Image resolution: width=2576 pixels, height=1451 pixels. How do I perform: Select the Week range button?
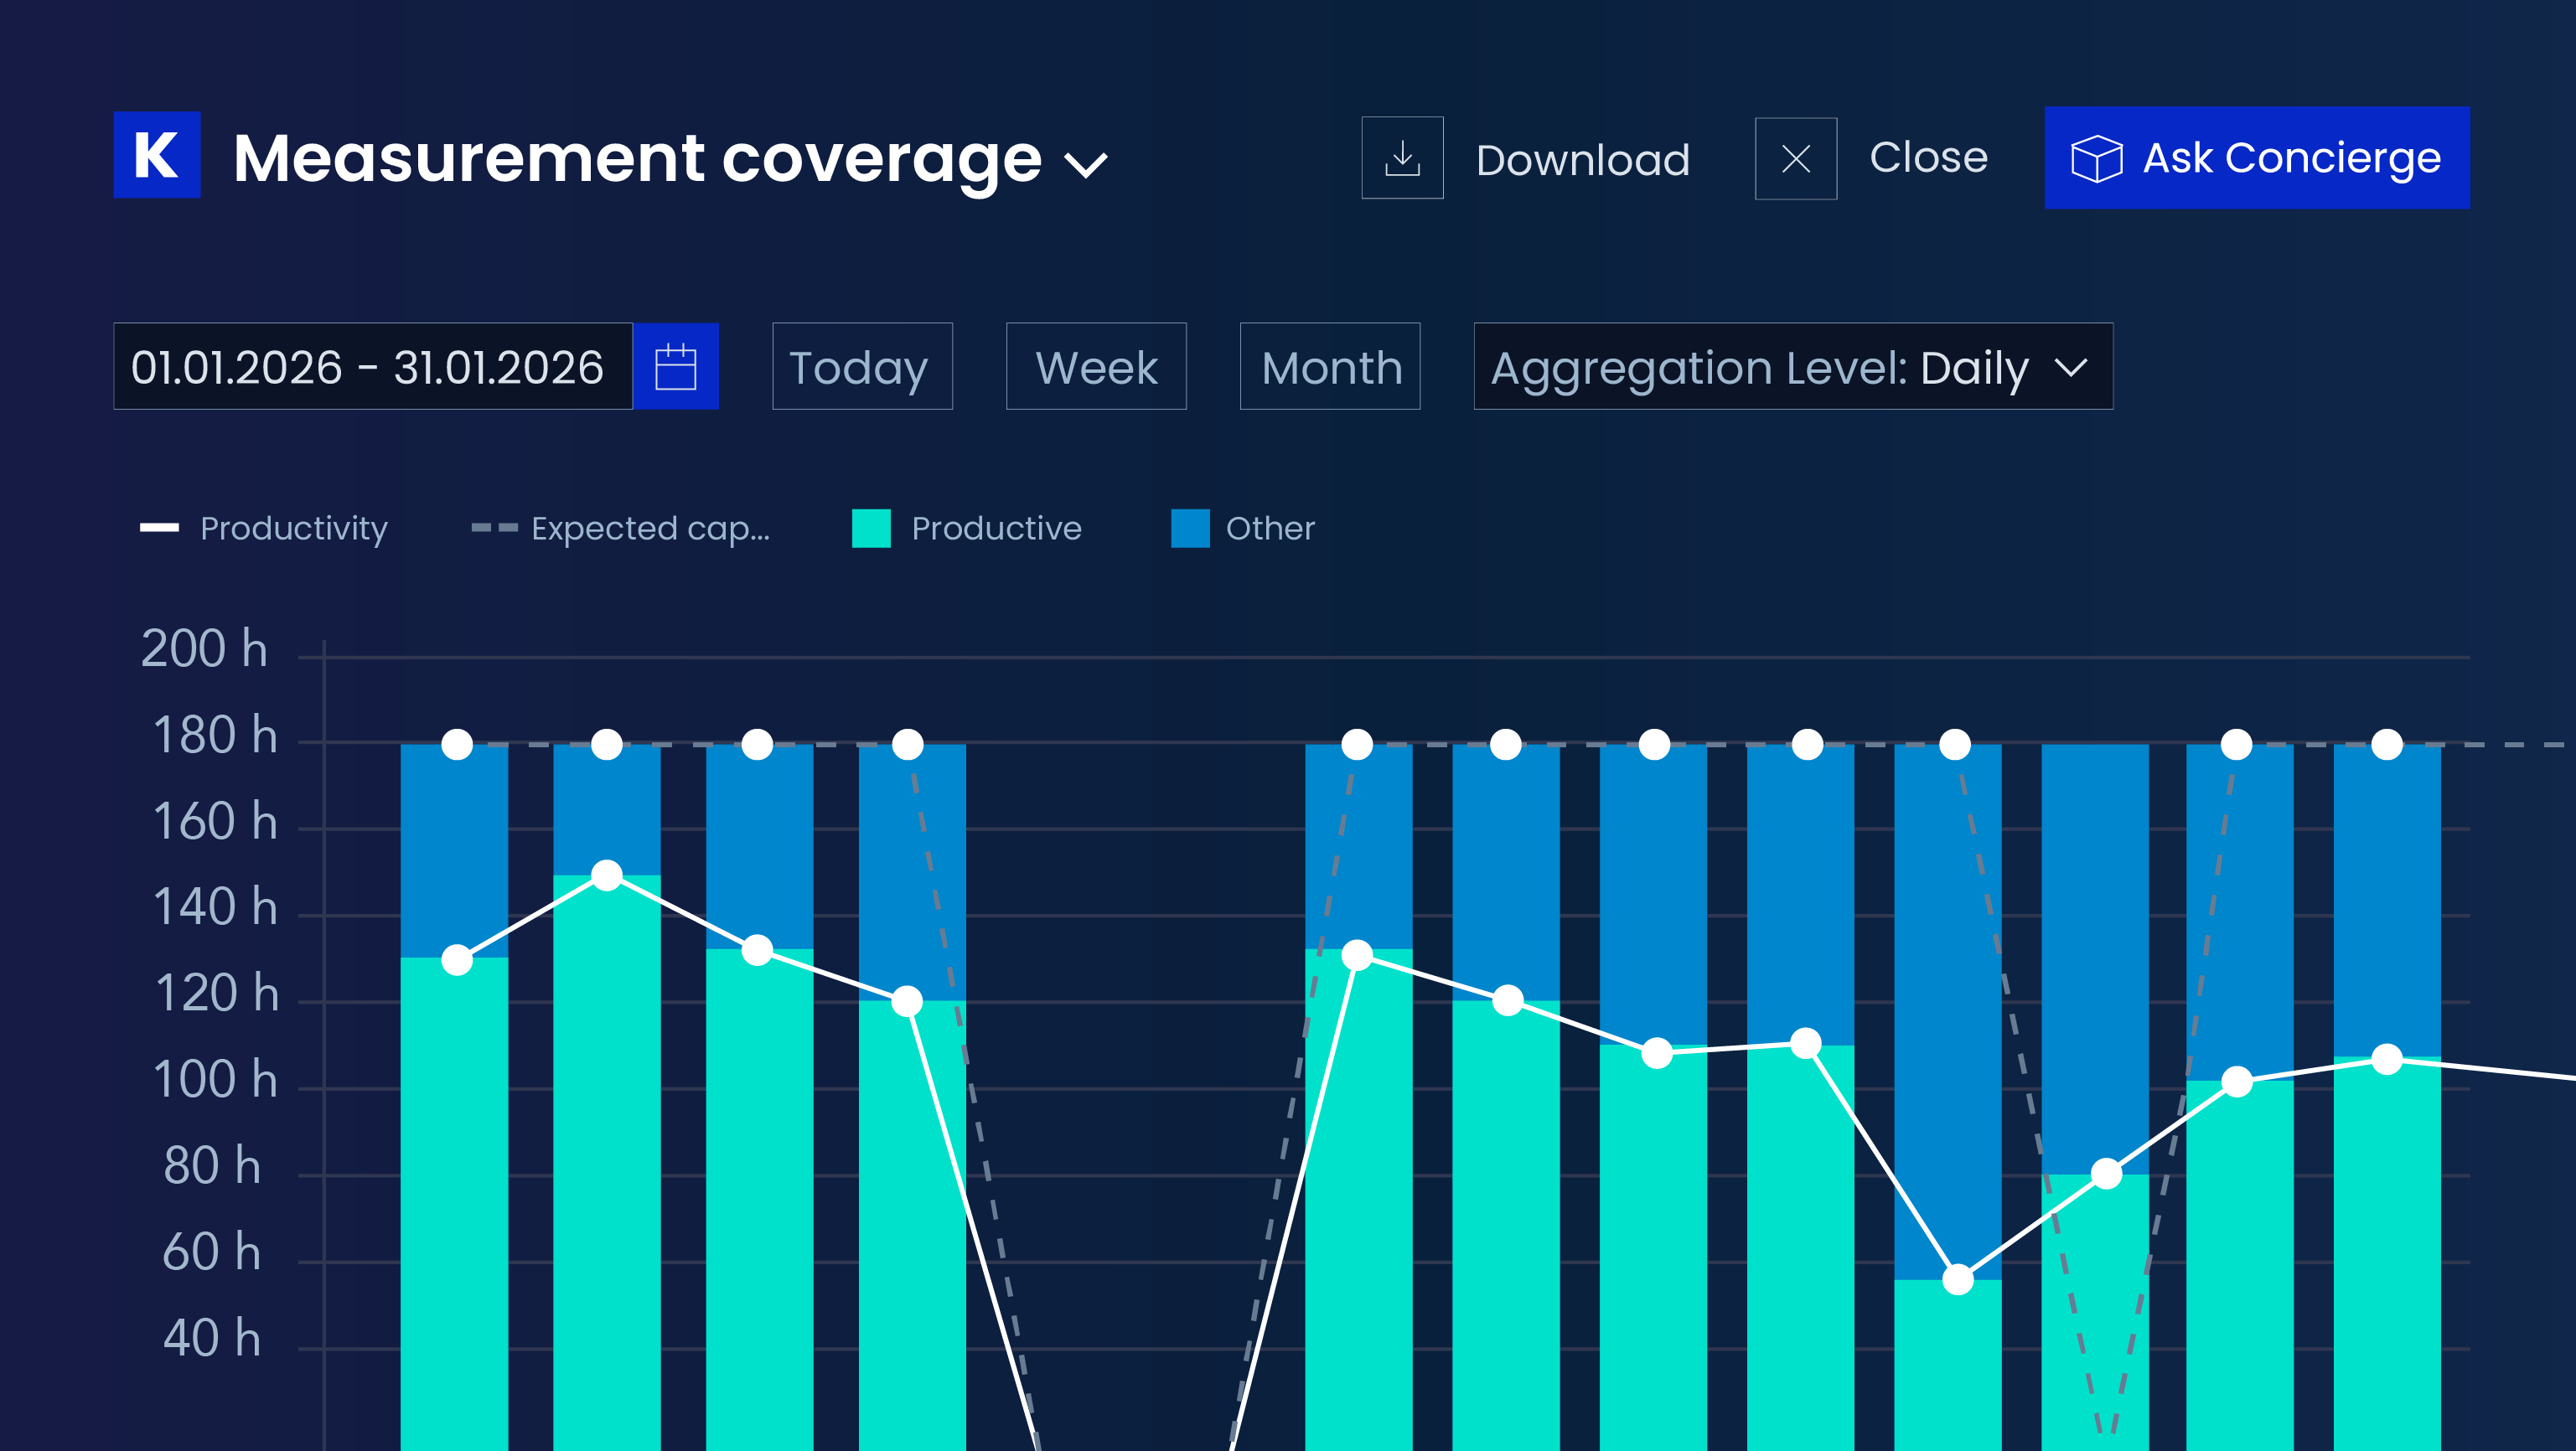pyautogui.click(x=1096, y=366)
